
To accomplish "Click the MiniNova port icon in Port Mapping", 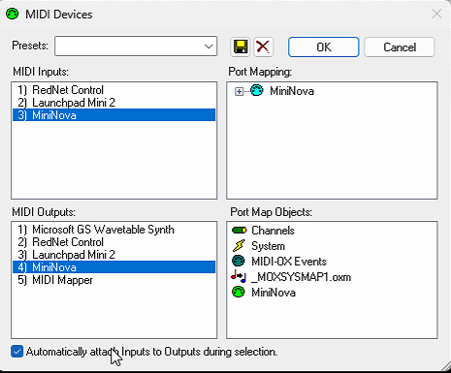I will pos(257,91).
